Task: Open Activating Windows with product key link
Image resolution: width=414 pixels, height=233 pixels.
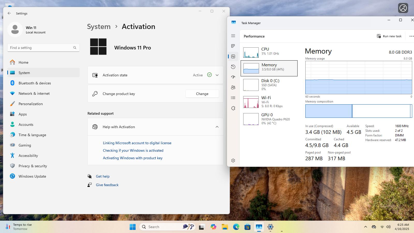Action: click(x=133, y=158)
